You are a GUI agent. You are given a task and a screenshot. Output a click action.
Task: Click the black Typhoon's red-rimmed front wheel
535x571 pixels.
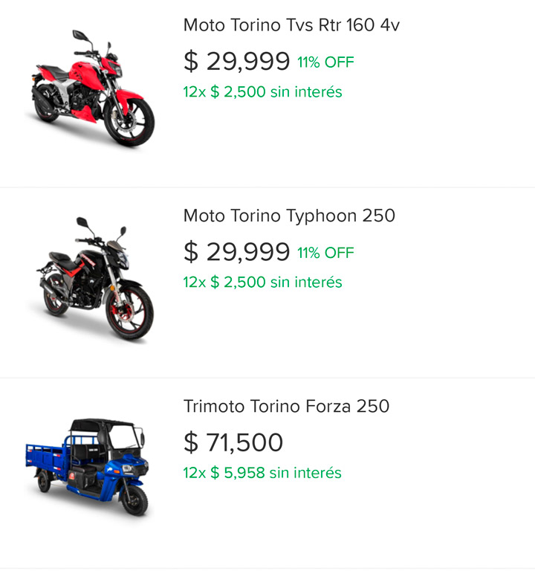(130, 314)
